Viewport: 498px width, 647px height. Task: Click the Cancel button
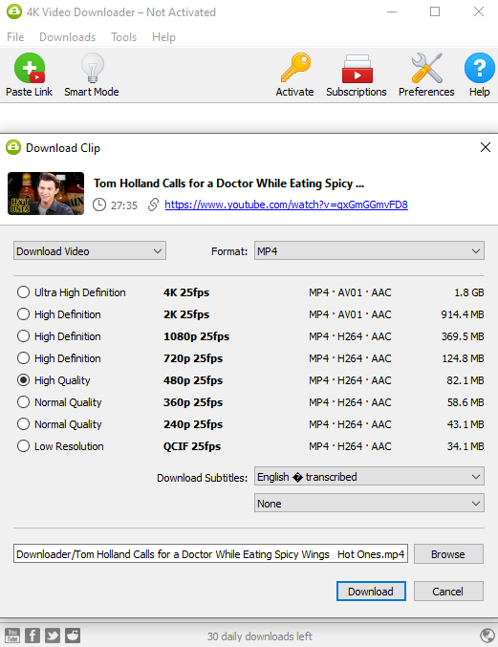(x=448, y=592)
